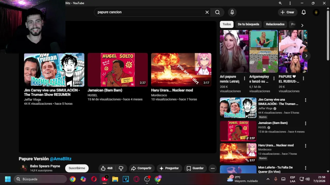The image size is (330, 185).
Task: Subscribe with the Suscribirme button
Action: [x=77, y=168]
